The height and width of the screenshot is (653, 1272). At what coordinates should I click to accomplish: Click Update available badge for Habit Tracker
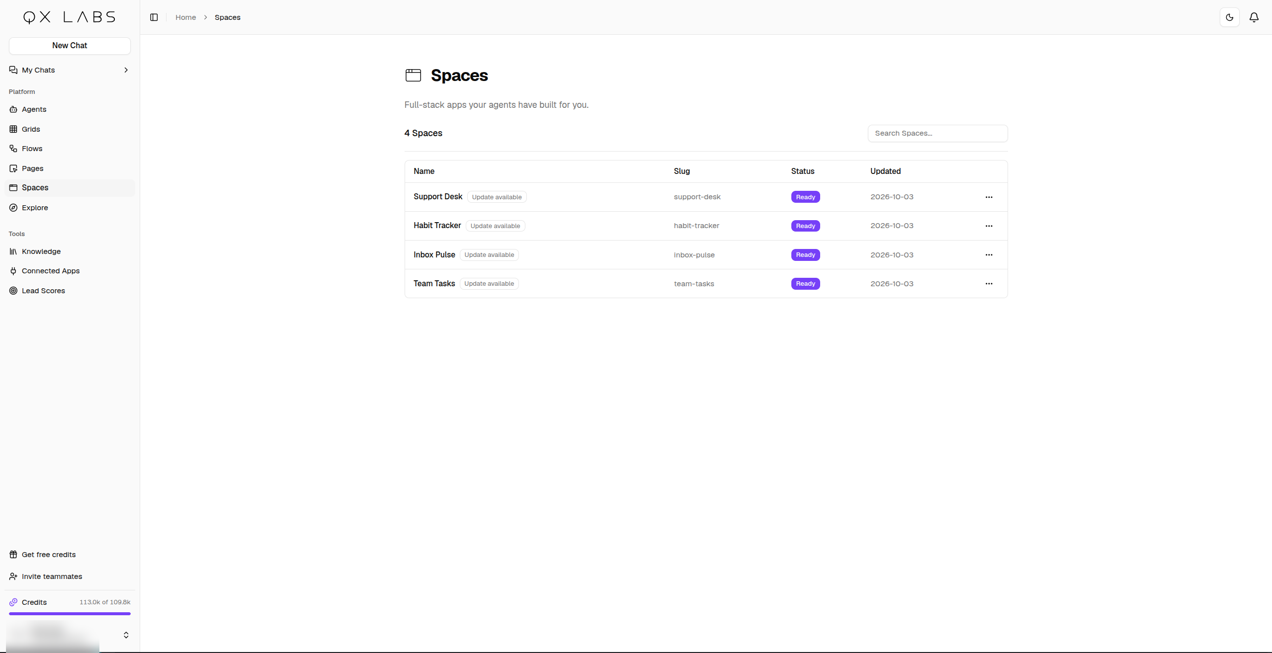(495, 226)
